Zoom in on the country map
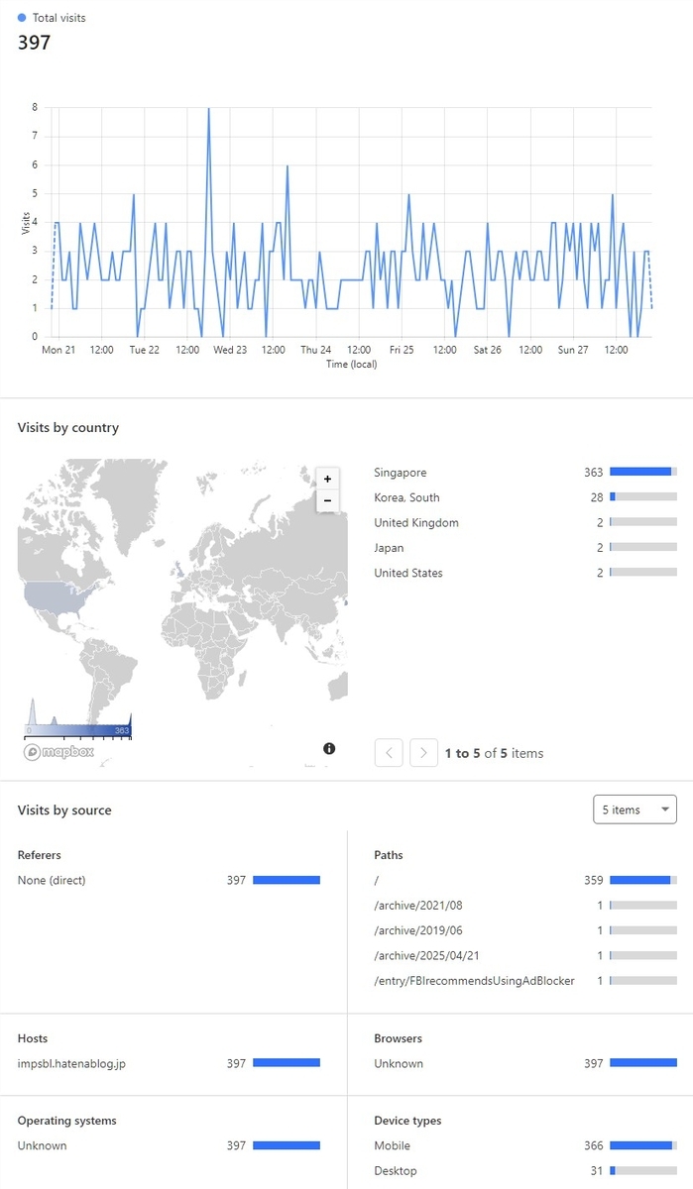 pyautogui.click(x=327, y=479)
